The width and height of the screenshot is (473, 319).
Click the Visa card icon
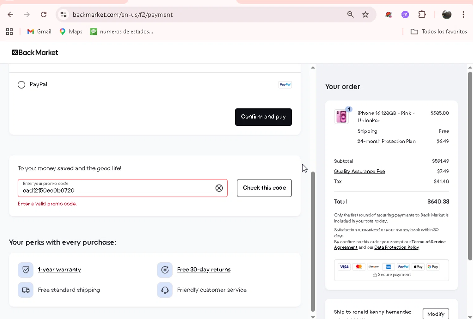coord(344,267)
